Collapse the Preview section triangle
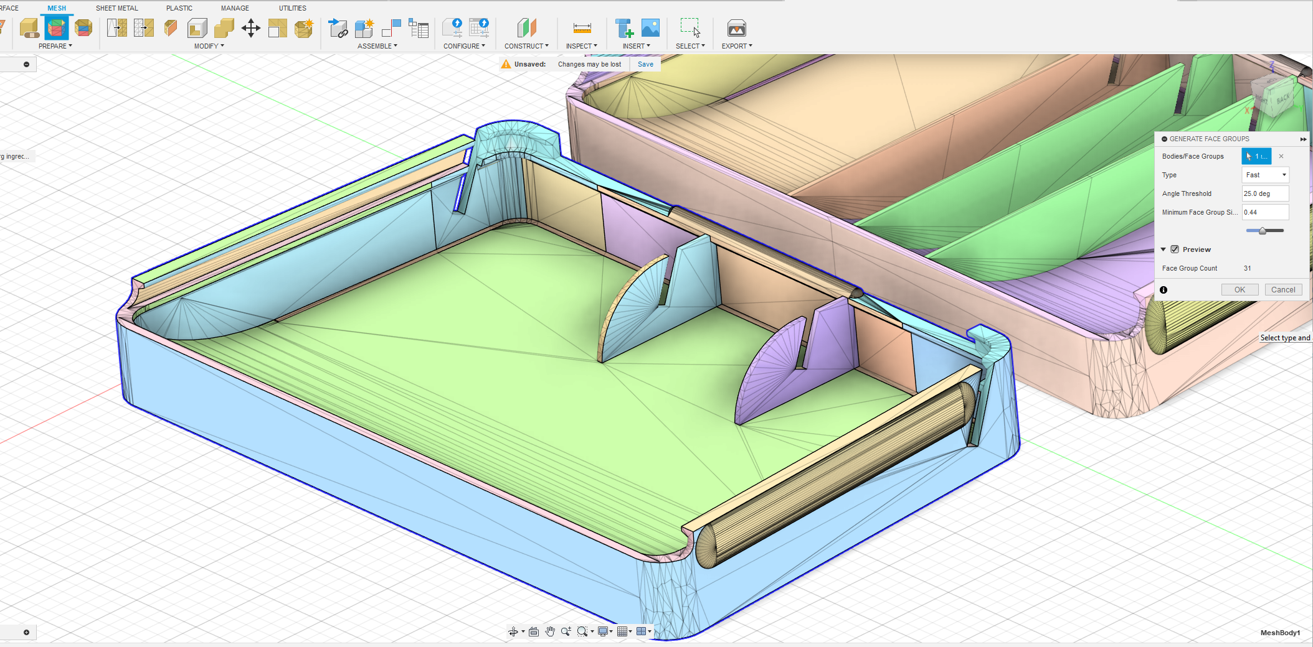The height and width of the screenshot is (647, 1313). 1163,249
